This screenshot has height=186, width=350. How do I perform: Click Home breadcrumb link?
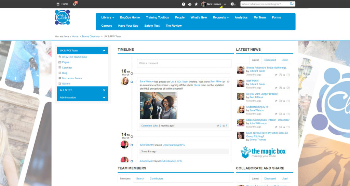click(75, 36)
